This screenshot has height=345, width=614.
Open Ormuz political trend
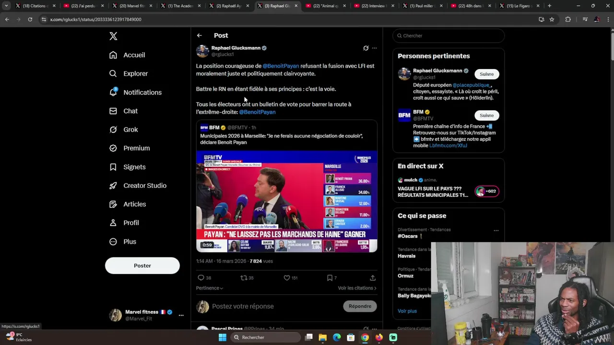405,276
